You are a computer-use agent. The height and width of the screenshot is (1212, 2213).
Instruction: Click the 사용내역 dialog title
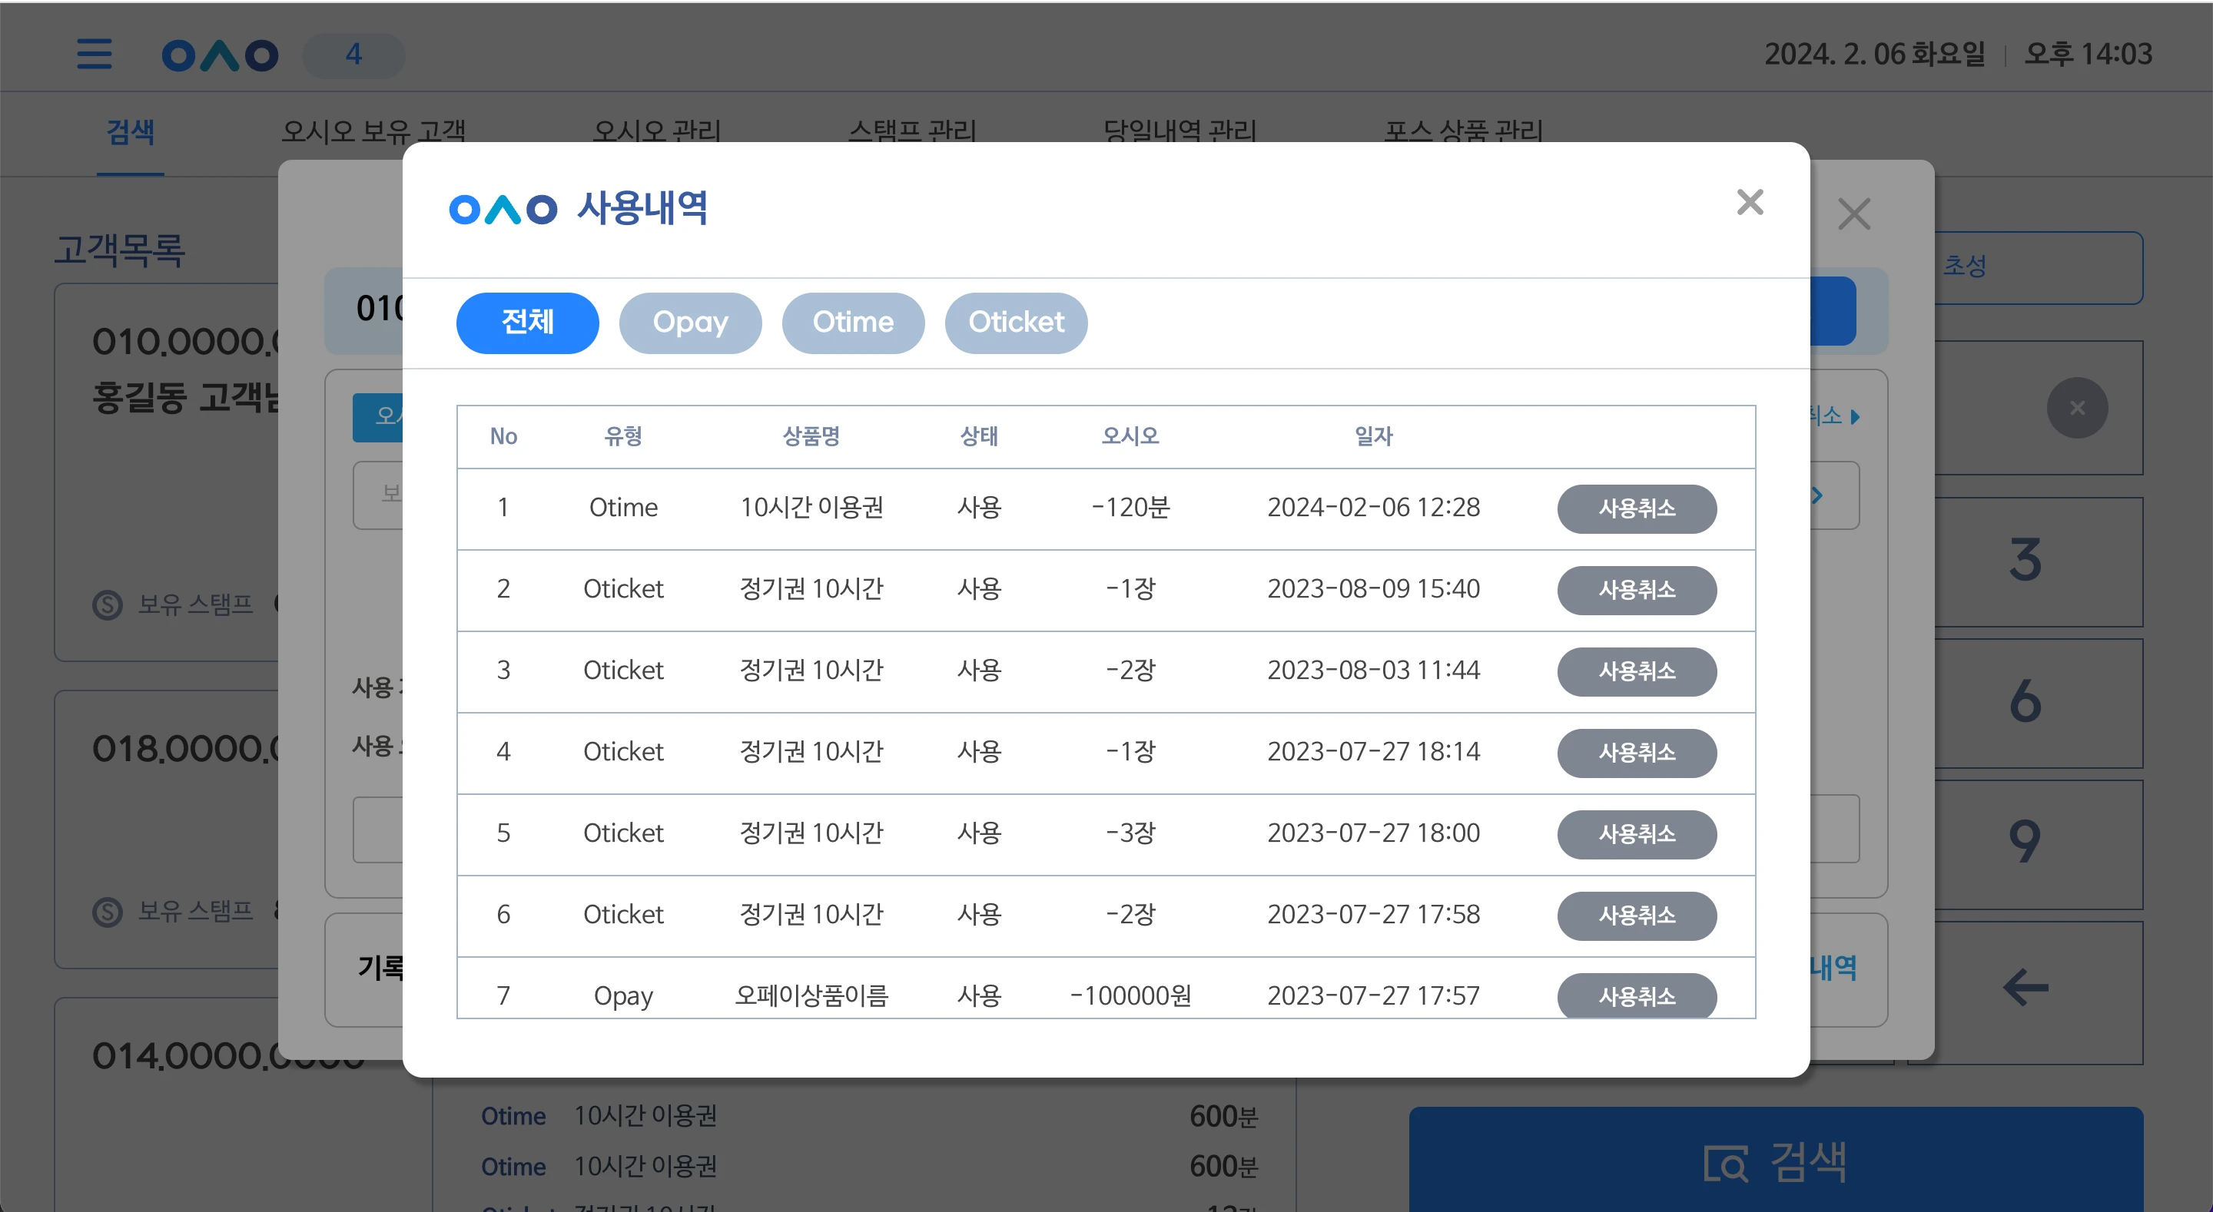(642, 208)
